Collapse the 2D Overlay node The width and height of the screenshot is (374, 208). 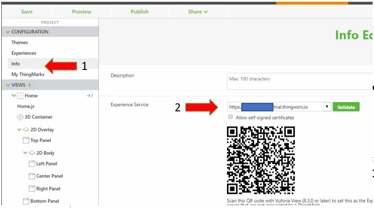tap(19, 130)
